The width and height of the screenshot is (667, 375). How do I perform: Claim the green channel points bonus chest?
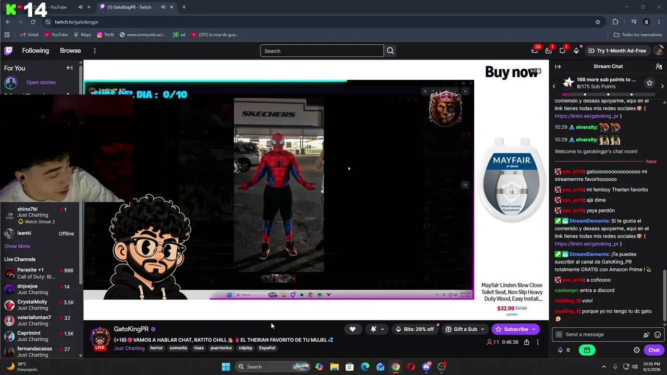tap(587, 350)
